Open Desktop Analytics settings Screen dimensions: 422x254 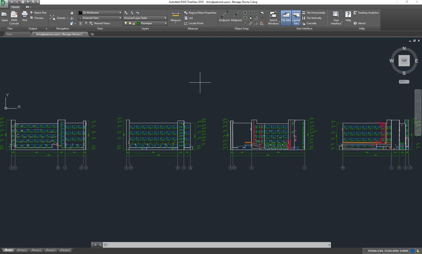[x=366, y=13]
